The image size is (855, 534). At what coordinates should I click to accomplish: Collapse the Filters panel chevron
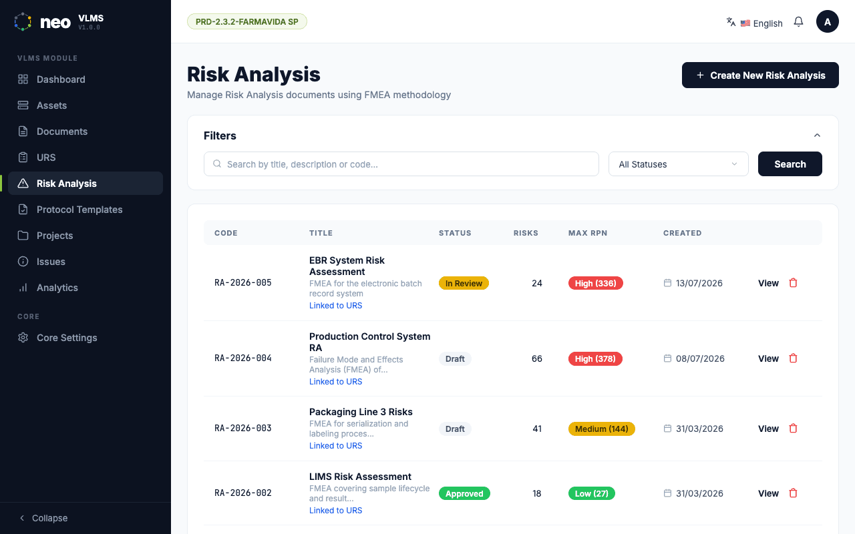click(x=817, y=136)
